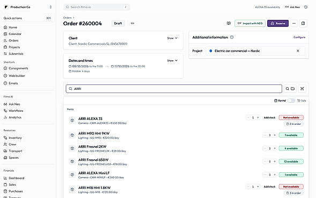Image resolution: width=316 pixels, height=198 pixels.
Task: Click the Sale cart icon
Action: pyautogui.click(x=299, y=101)
